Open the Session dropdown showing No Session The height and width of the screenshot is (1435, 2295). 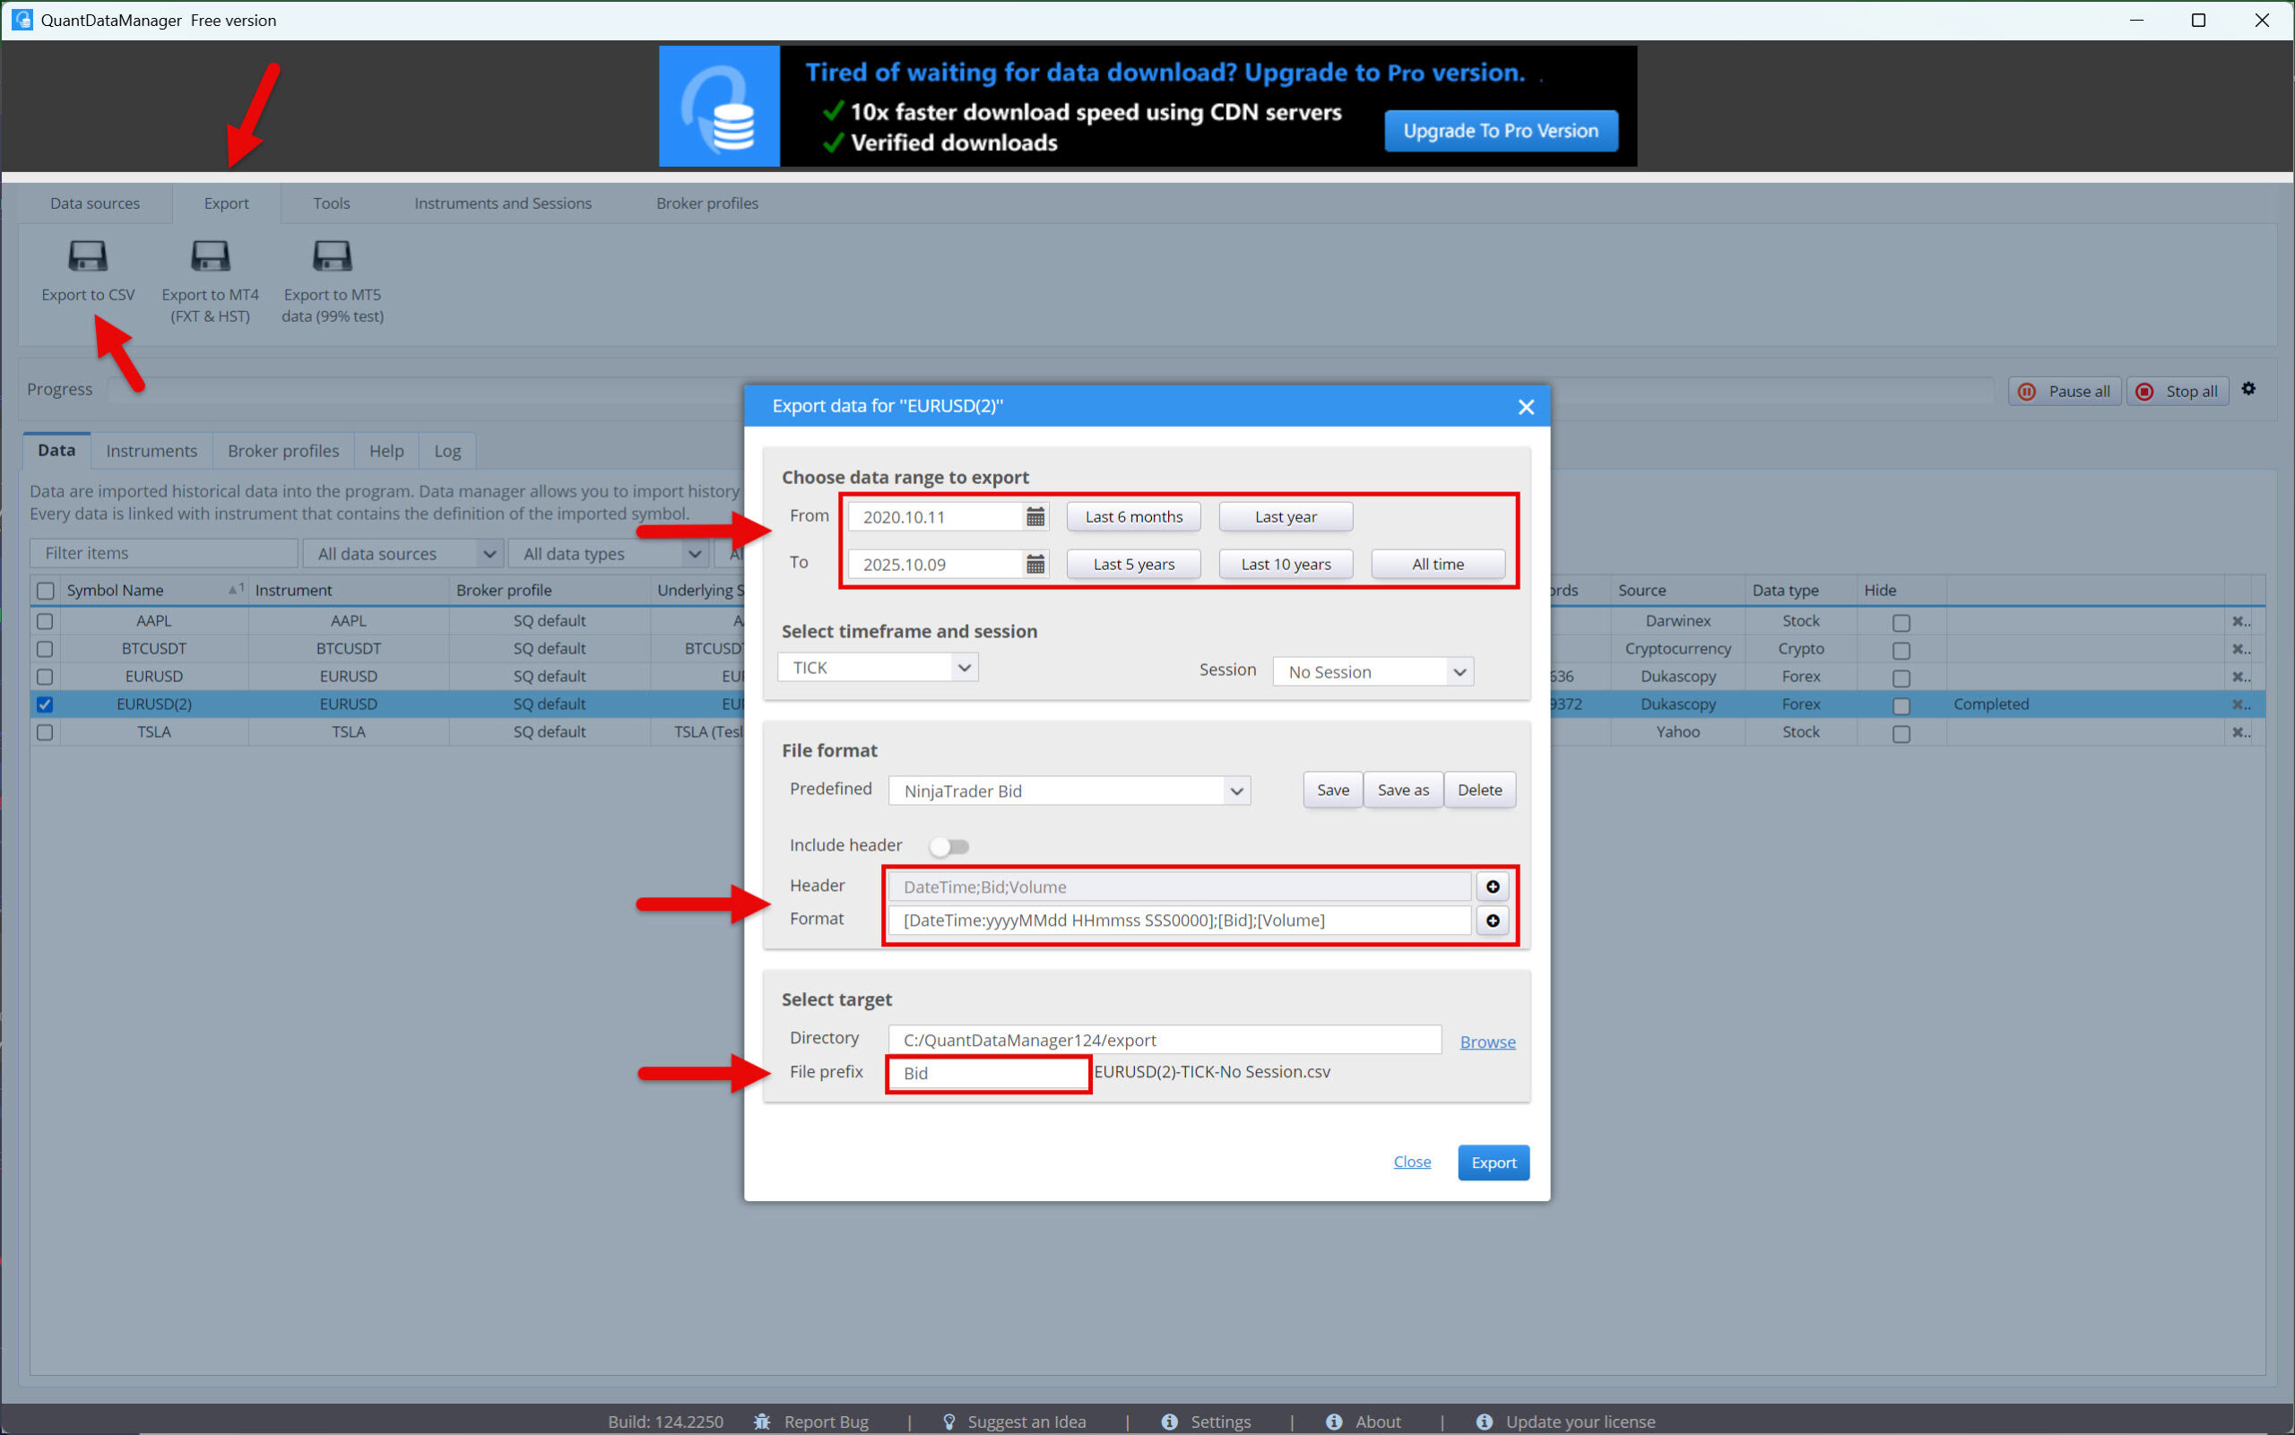[1373, 672]
